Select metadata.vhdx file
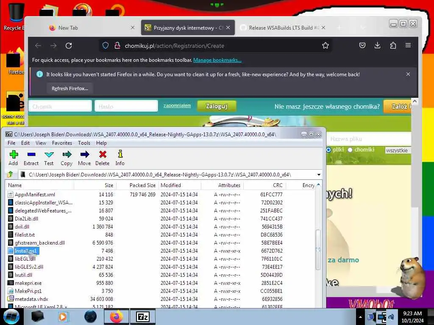 [31, 299]
